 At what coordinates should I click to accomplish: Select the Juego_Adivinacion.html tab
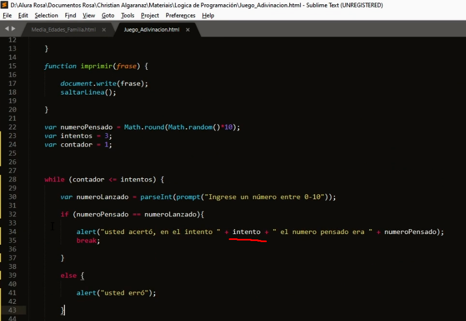pyautogui.click(x=151, y=30)
